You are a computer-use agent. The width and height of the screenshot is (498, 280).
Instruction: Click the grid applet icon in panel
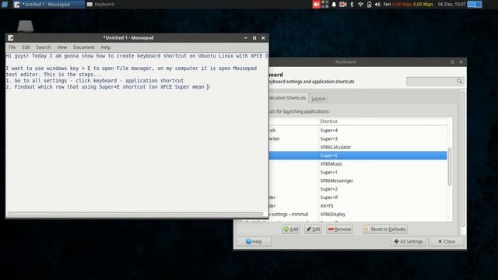tap(325, 5)
